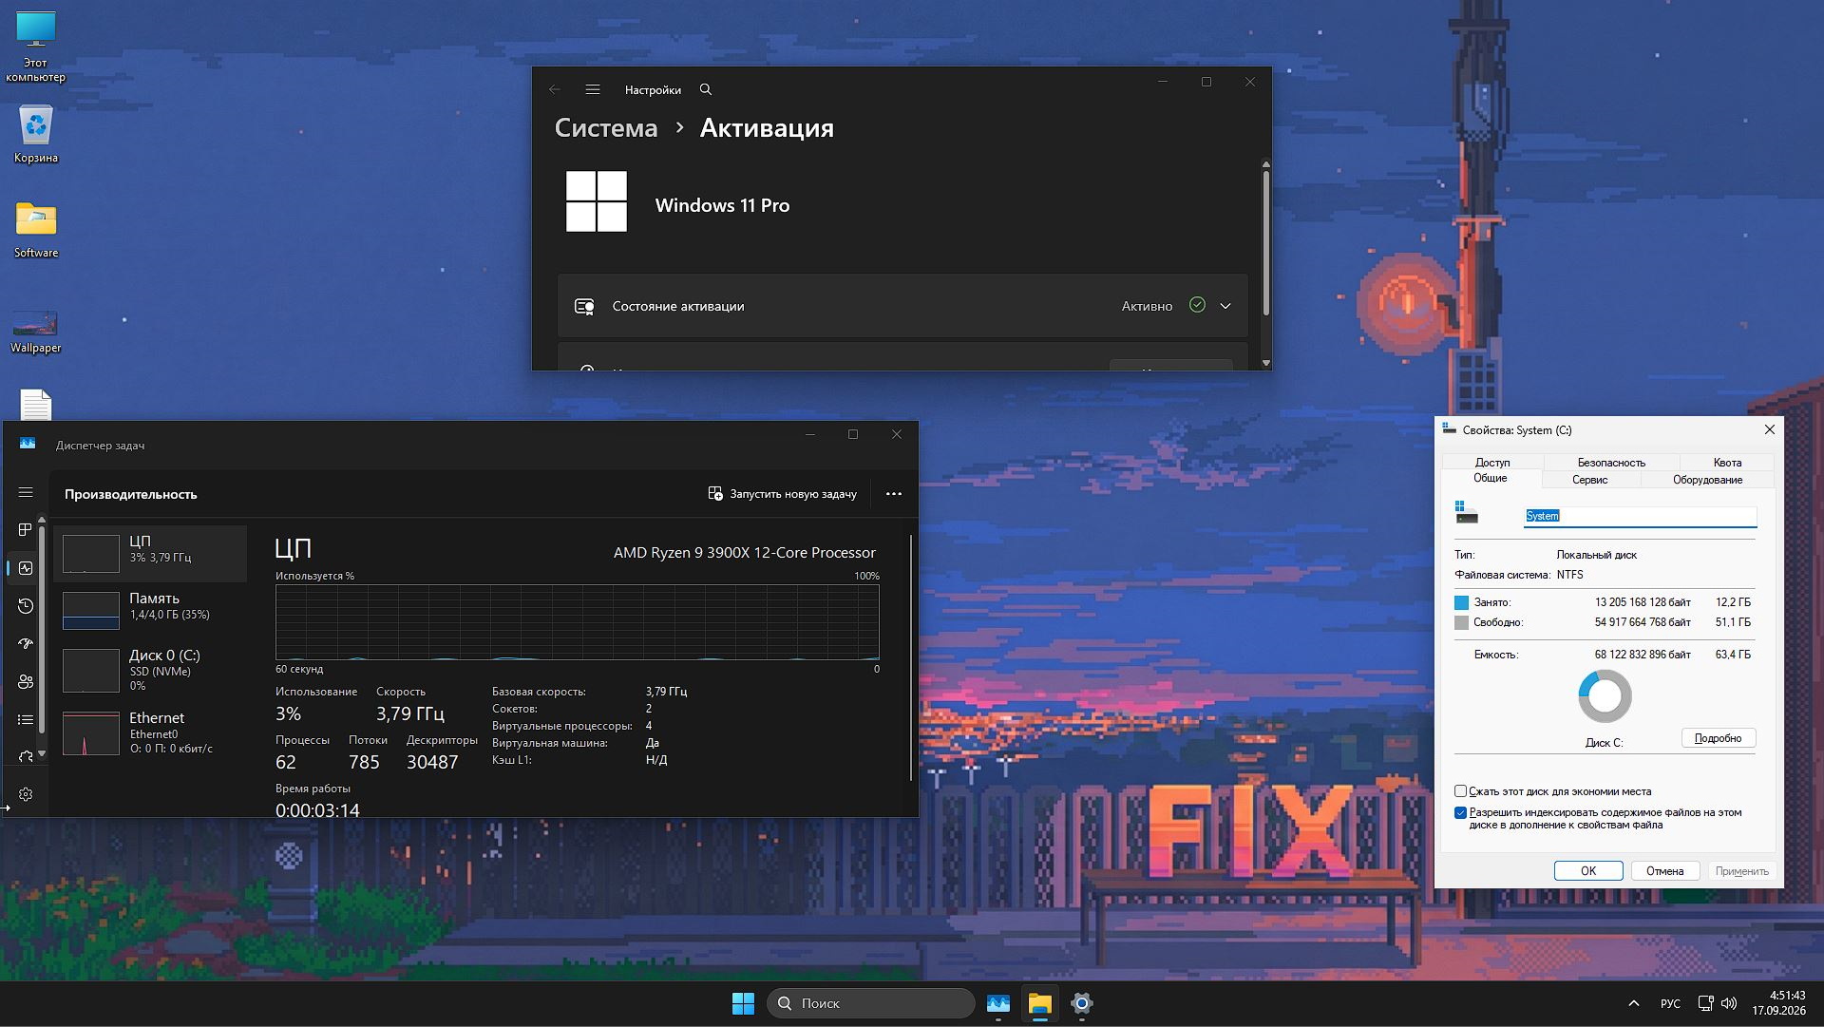Open Квота tab in drive properties
The height and width of the screenshot is (1027, 1824).
click(1727, 463)
